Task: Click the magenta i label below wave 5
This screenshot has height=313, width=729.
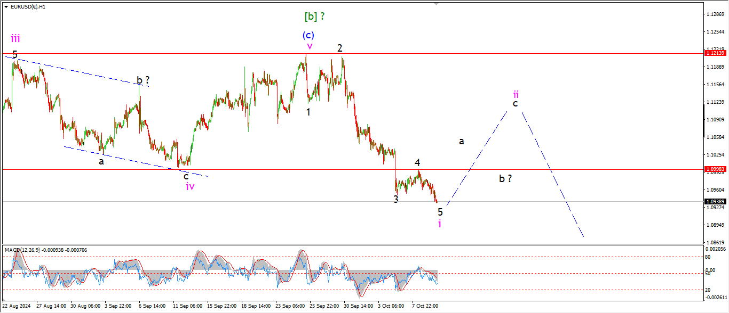Action: [x=439, y=224]
